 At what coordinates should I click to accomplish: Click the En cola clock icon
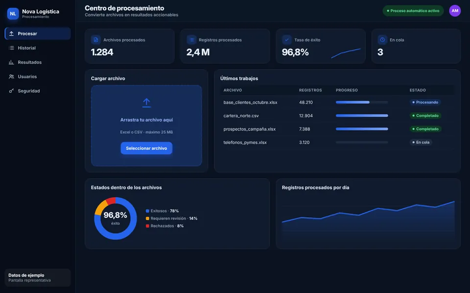[382, 40]
